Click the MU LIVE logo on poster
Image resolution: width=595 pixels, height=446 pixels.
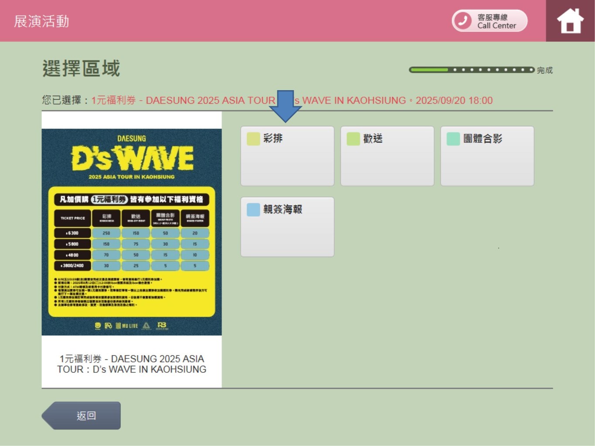click(127, 326)
